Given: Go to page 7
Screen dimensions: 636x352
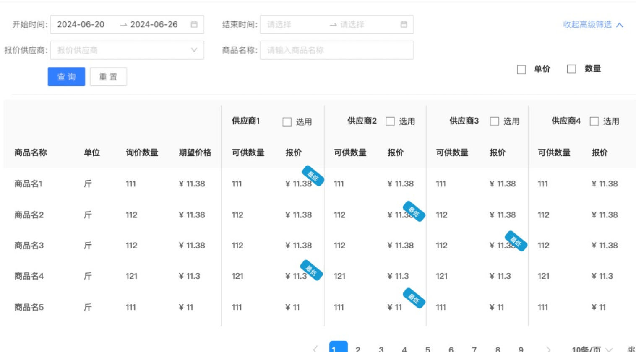Looking at the screenshot, I should 474,349.
